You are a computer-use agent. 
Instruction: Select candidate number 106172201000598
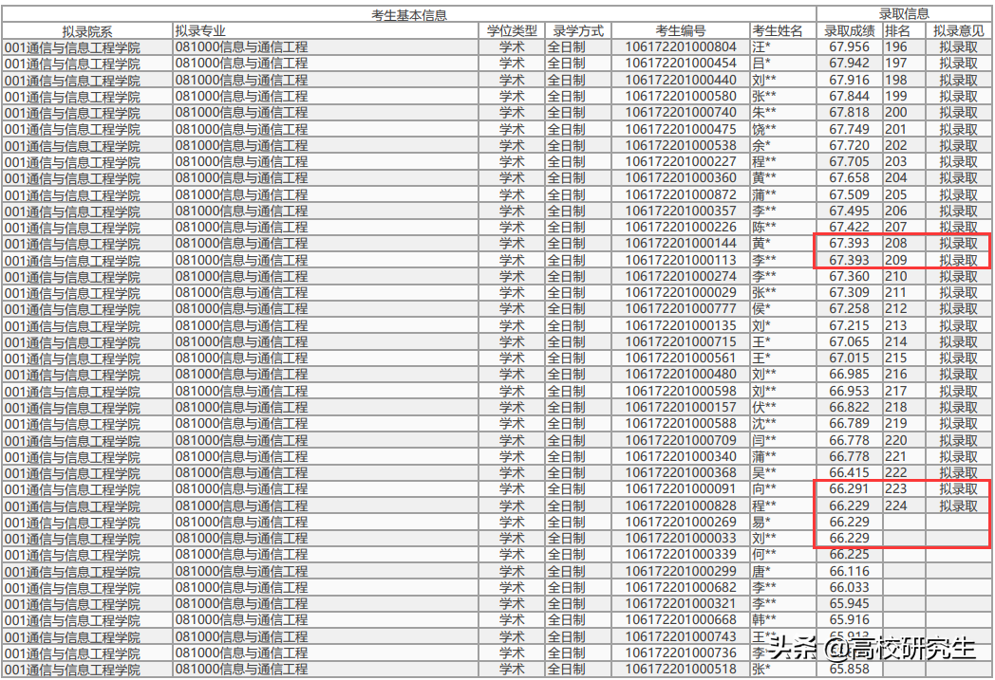click(x=681, y=391)
